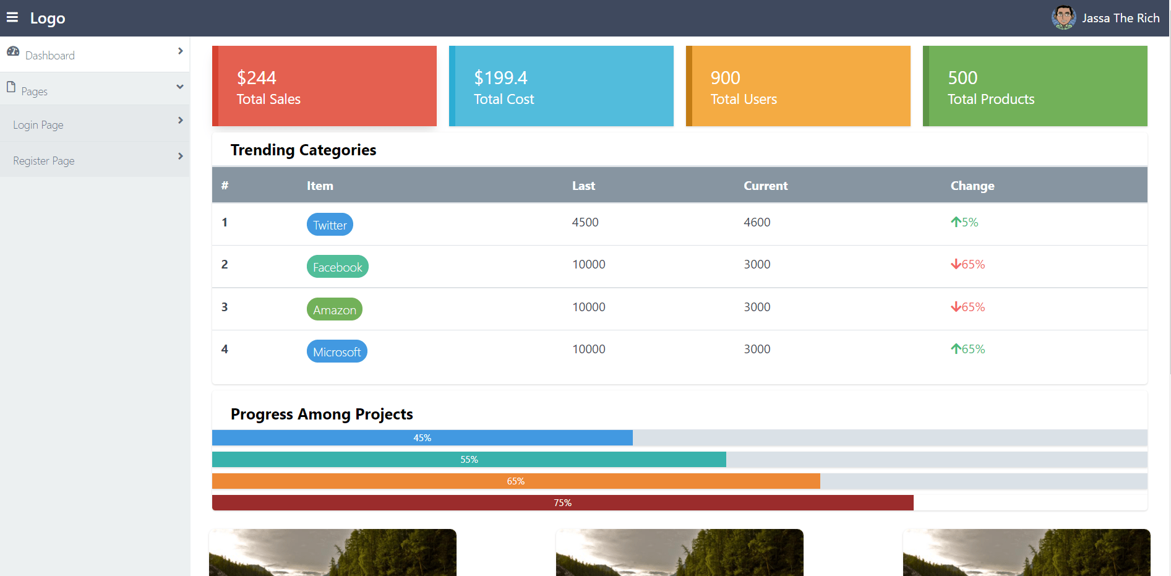Click the speedometer icon next to Dashboard
1171x576 pixels.
pos(13,51)
